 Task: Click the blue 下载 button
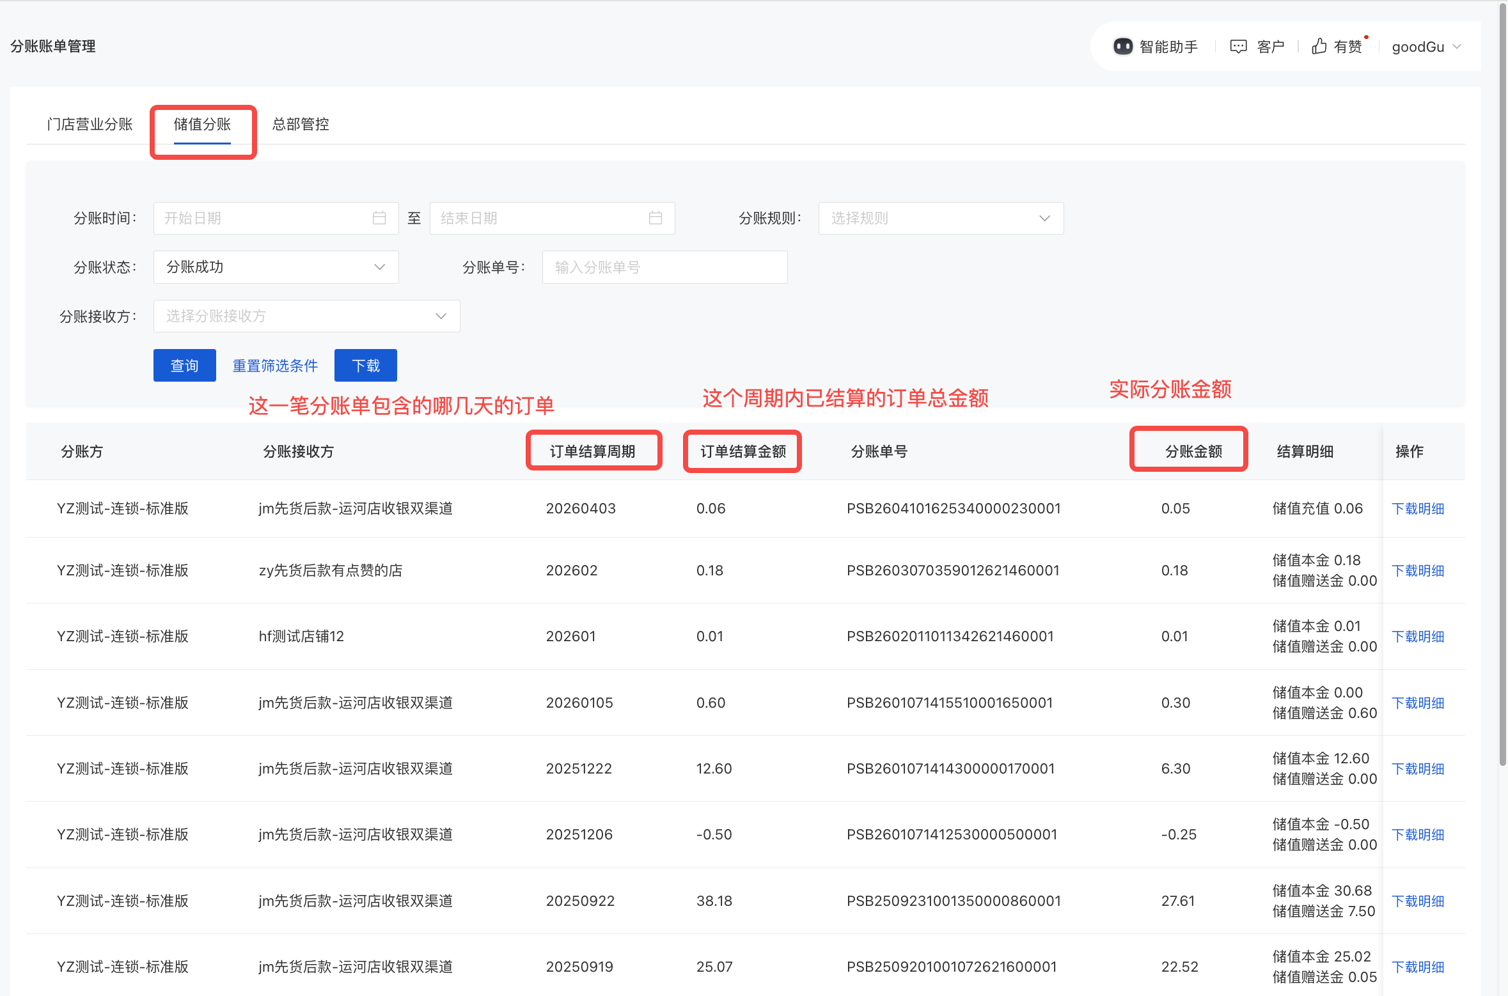coord(366,366)
